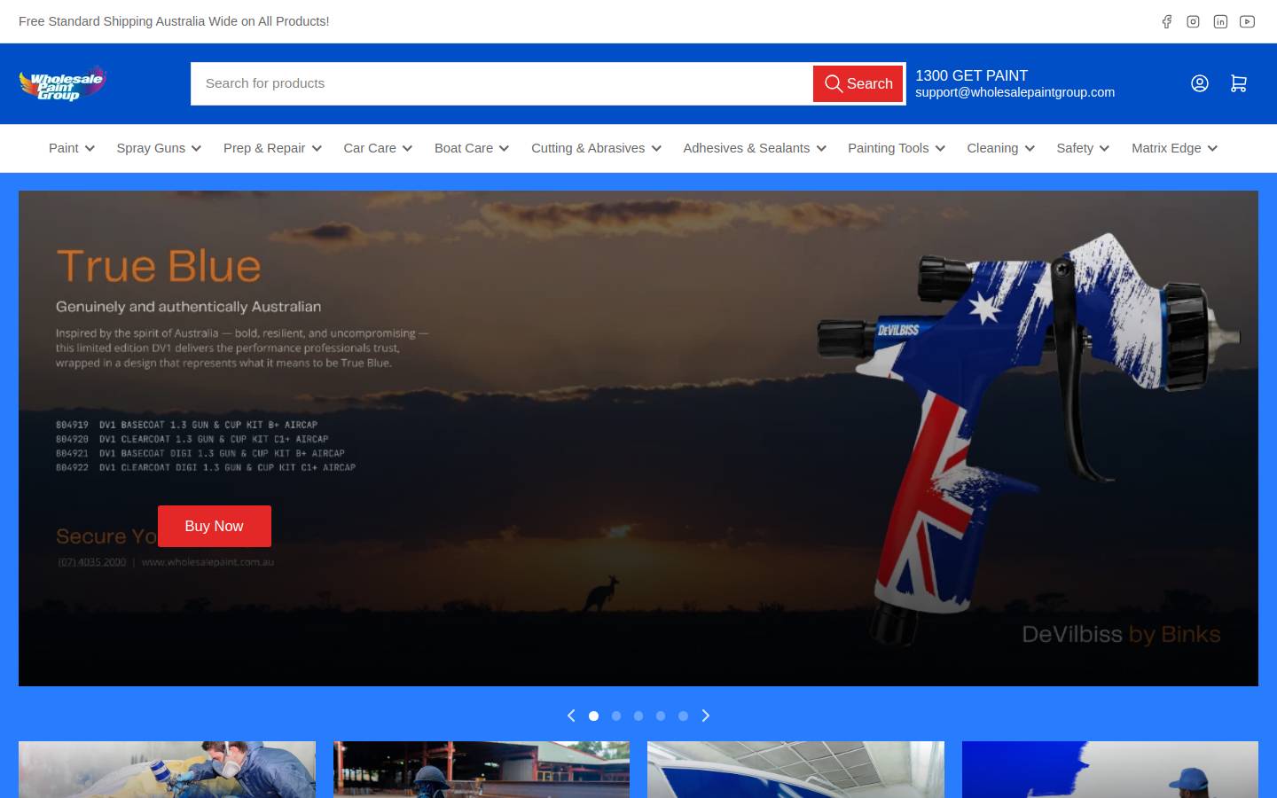The width and height of the screenshot is (1277, 798).
Task: Click the 1300 GET PAINT phone text
Action: point(971,75)
